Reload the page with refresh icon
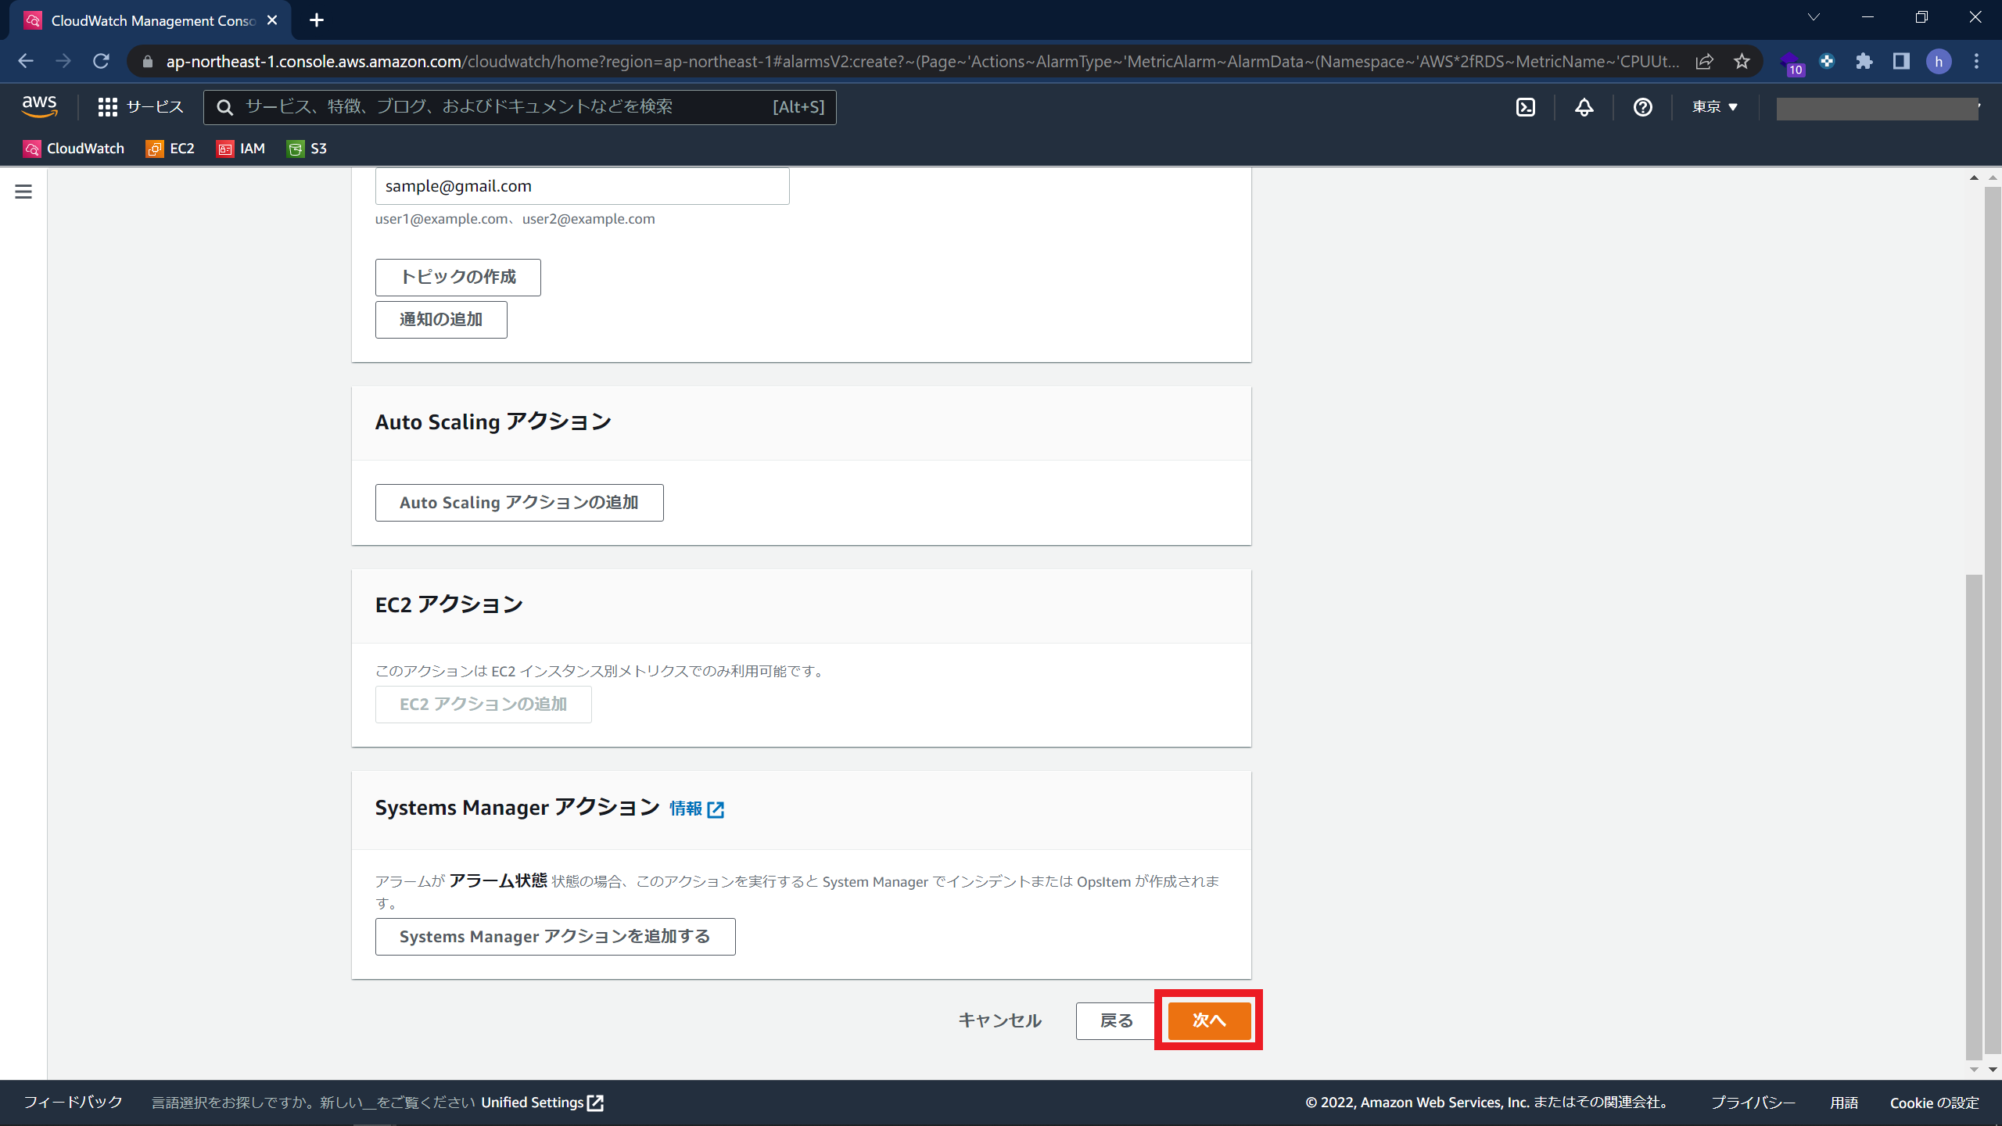This screenshot has height=1126, width=2002. 101,61
